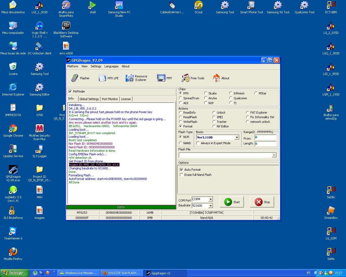Select the Qualcomm Tool desktop icon
Image resolution: width=346 pixels, height=277 pixels.
click(304, 7)
